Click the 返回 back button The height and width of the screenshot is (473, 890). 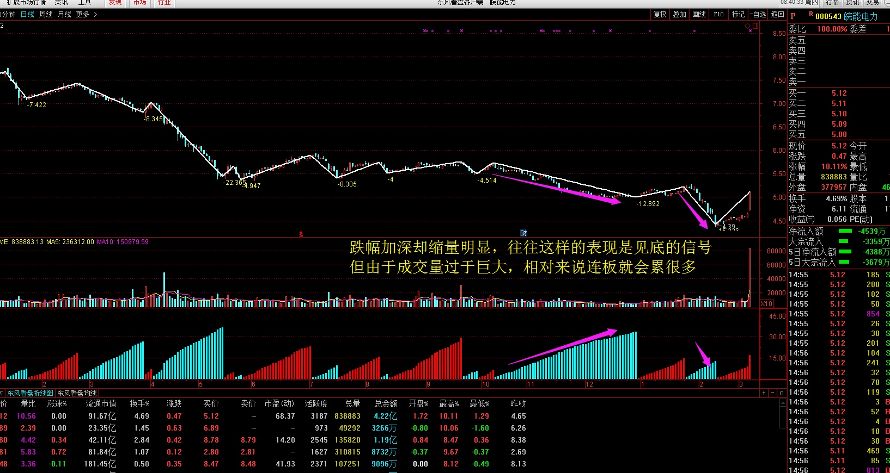(x=778, y=14)
